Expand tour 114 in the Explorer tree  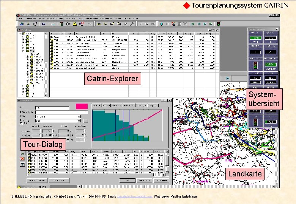coord(23,48)
